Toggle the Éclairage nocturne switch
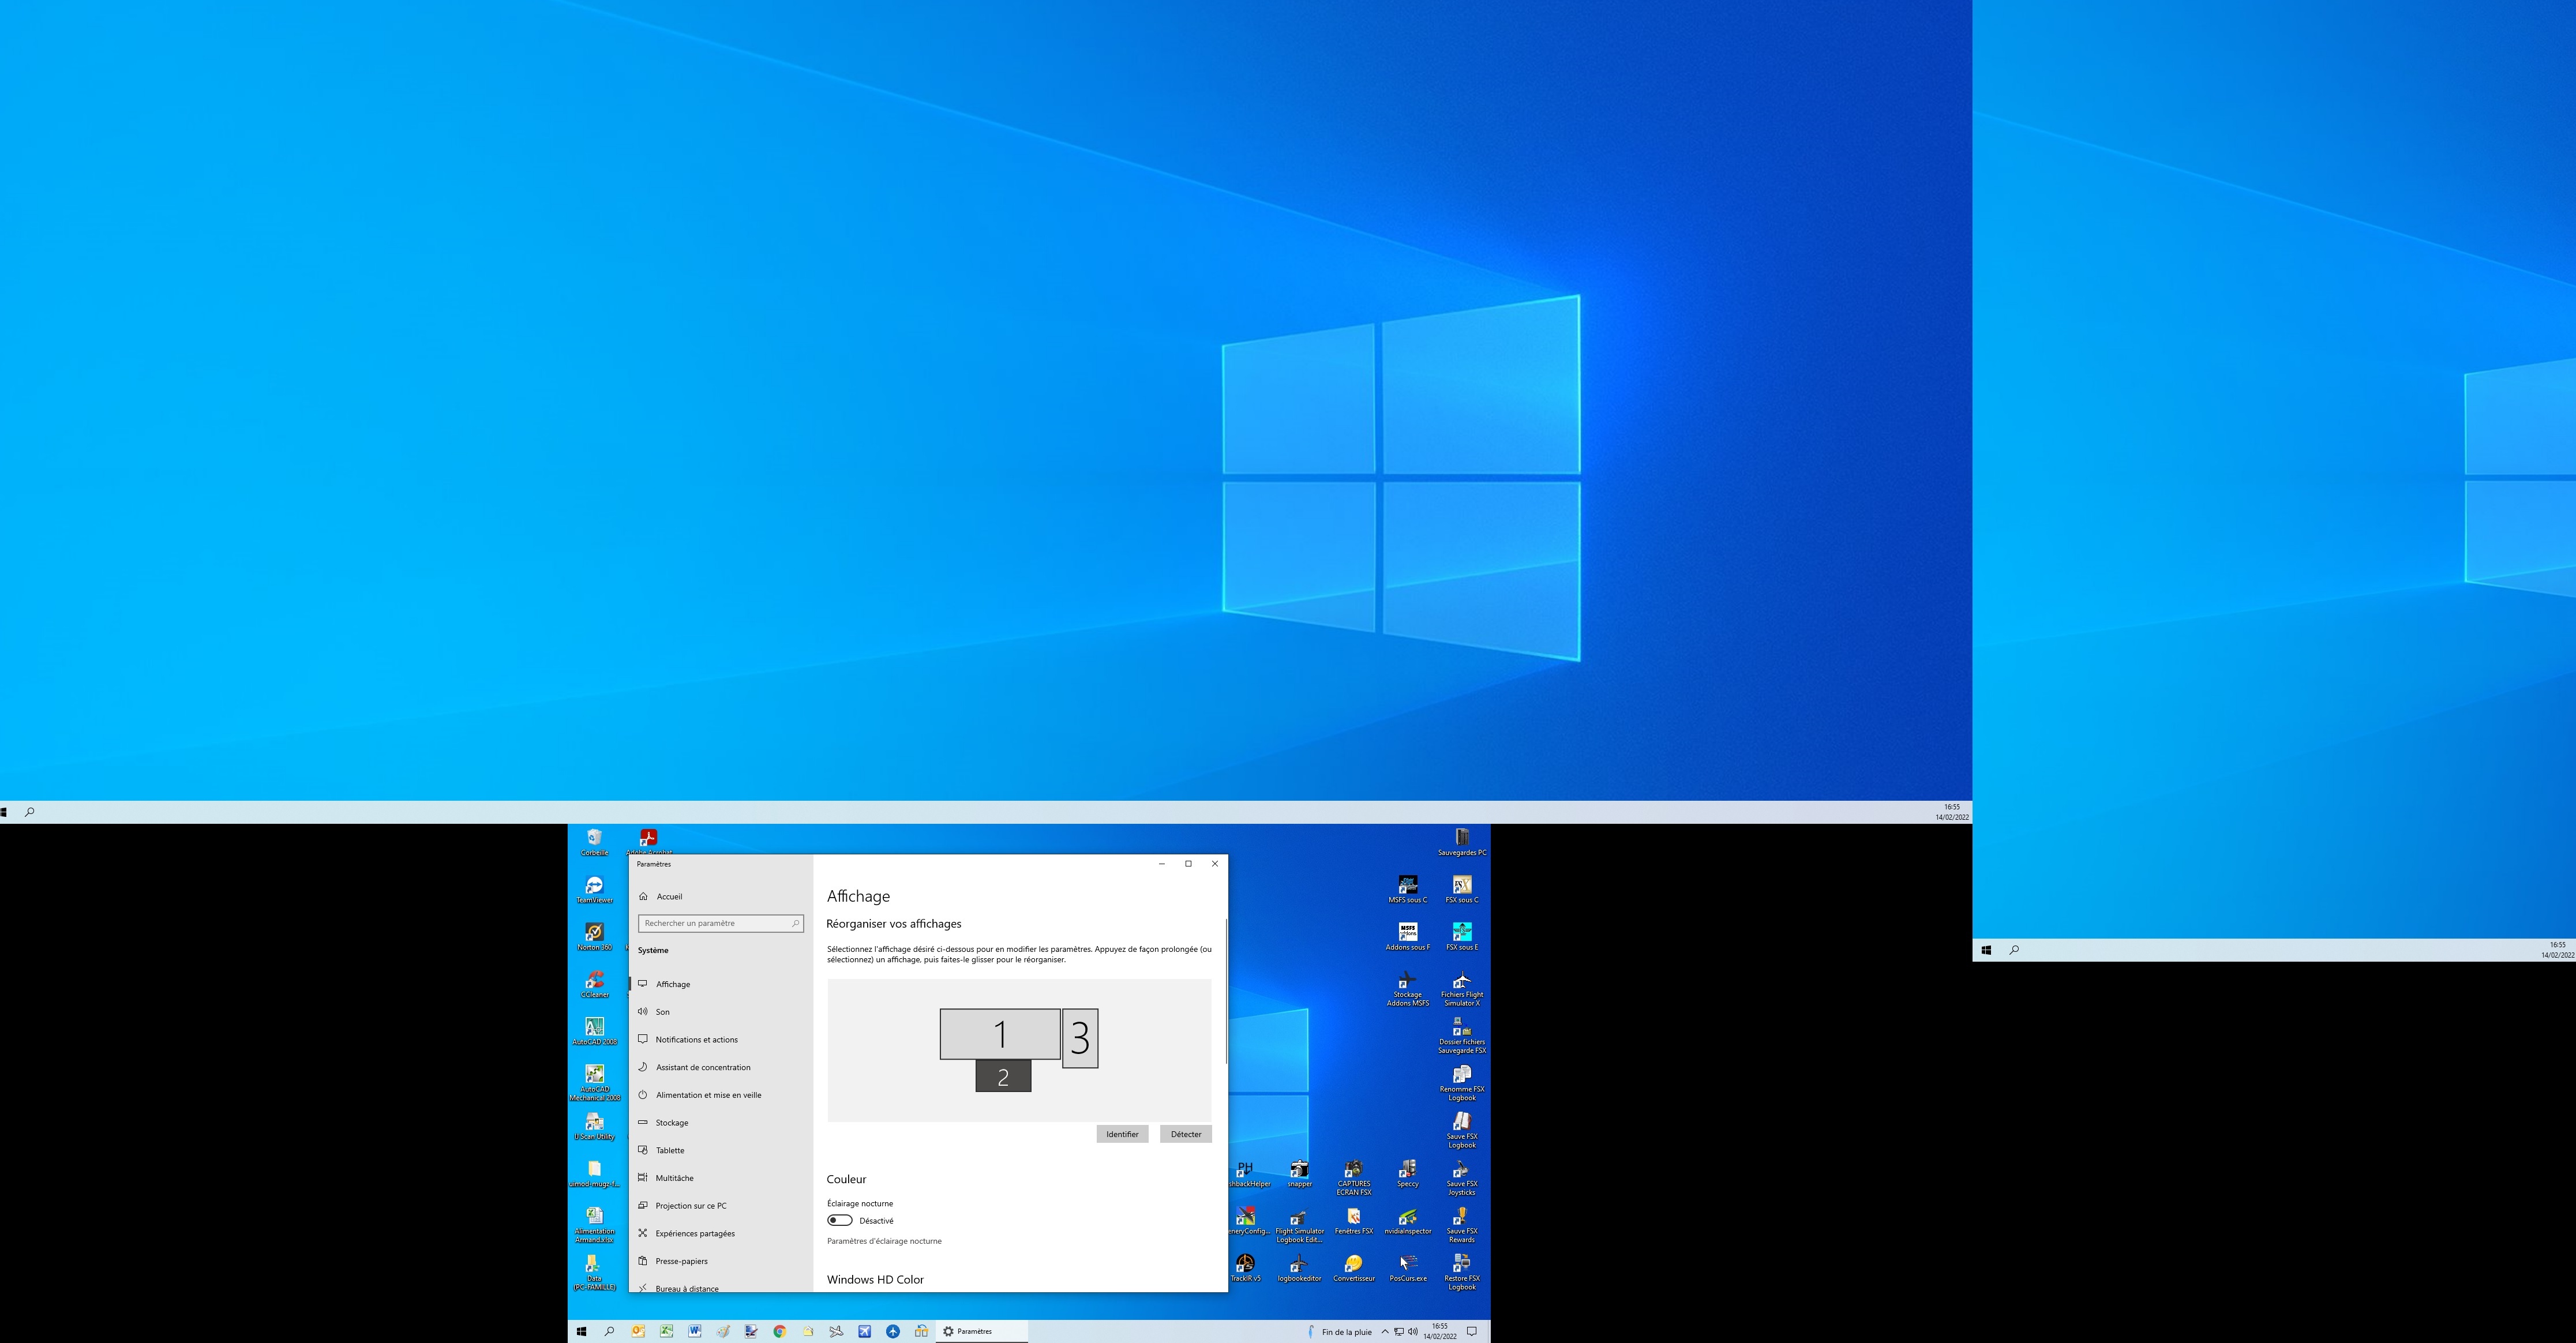The image size is (2576, 1343). pyautogui.click(x=839, y=1220)
